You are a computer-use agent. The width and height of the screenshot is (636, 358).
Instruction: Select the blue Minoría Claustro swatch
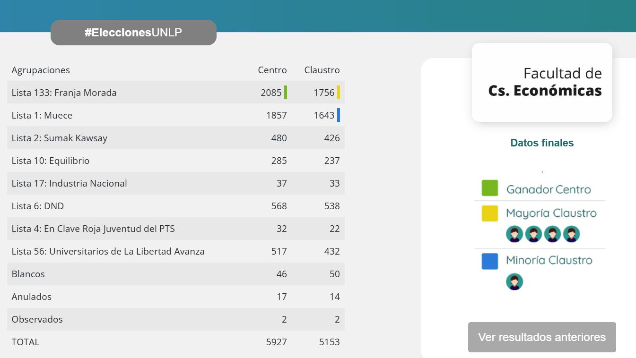coord(489,261)
